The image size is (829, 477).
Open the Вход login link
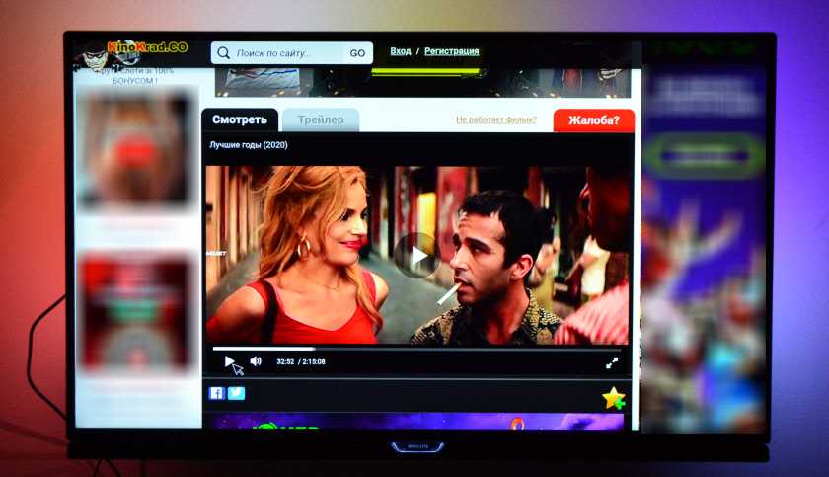[x=400, y=51]
